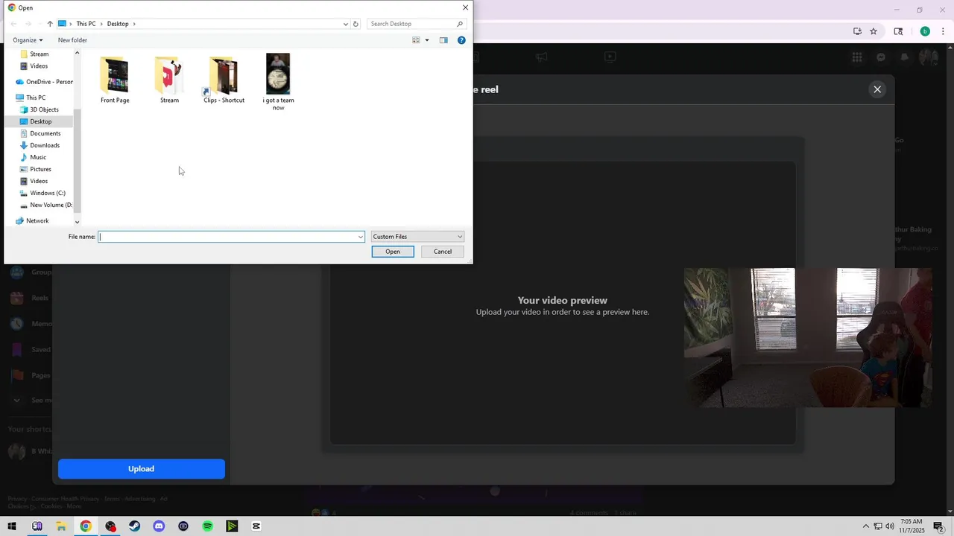This screenshot has width=954, height=536.
Task: Open the File name history dropdown
Action: (x=361, y=237)
